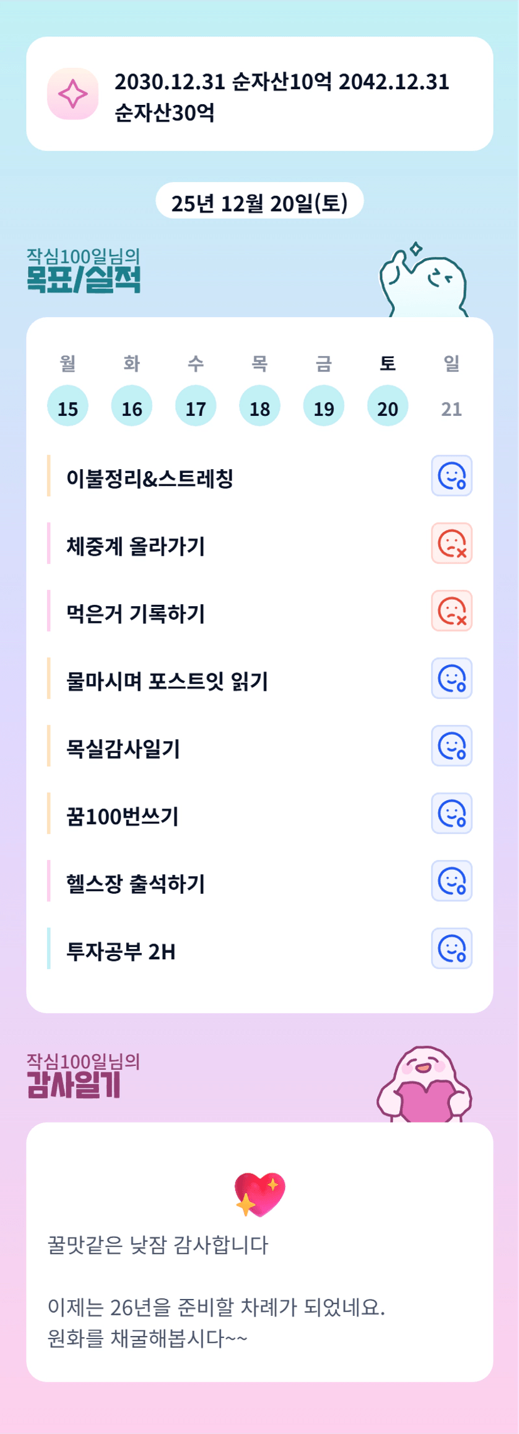
Task: Click the pink heart-holding mascot
Action: (425, 1085)
